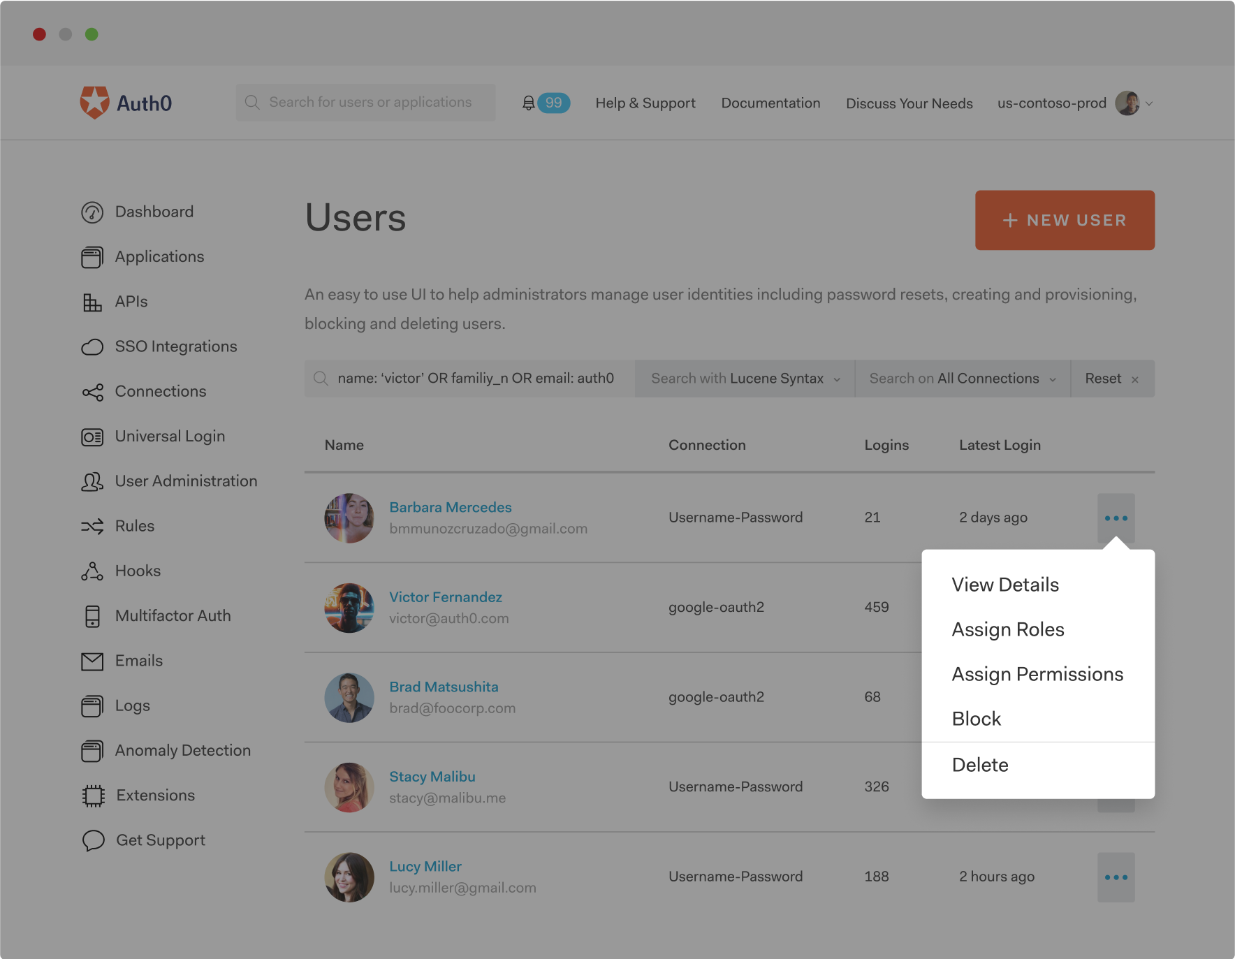Click the Multifactor Auth sidebar icon
This screenshot has height=959, width=1235.
click(92, 615)
